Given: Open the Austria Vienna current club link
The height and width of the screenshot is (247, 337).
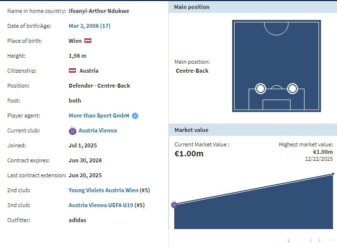Looking at the screenshot, I should (x=98, y=130).
